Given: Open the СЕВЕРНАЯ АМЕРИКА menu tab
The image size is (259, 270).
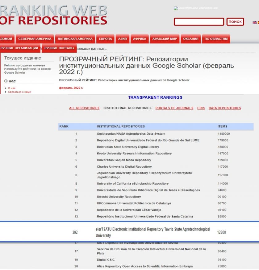Looking at the screenshot, I should click(35, 39).
